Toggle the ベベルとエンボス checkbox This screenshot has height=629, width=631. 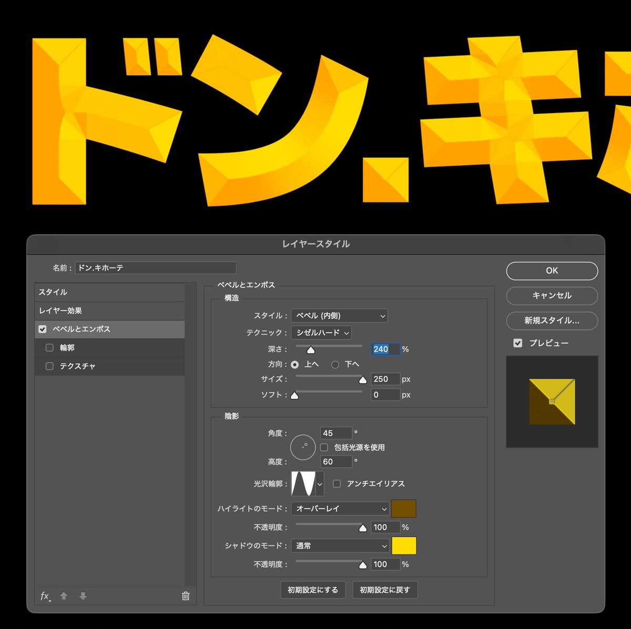43,329
